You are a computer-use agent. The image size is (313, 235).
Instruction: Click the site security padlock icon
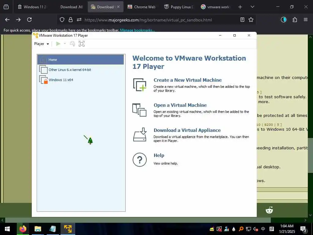[71, 20]
